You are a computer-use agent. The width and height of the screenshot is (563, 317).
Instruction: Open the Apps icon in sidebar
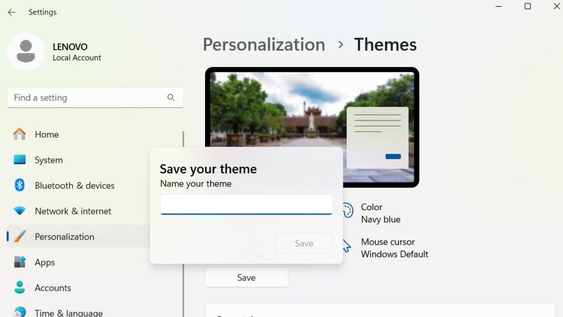pos(19,262)
